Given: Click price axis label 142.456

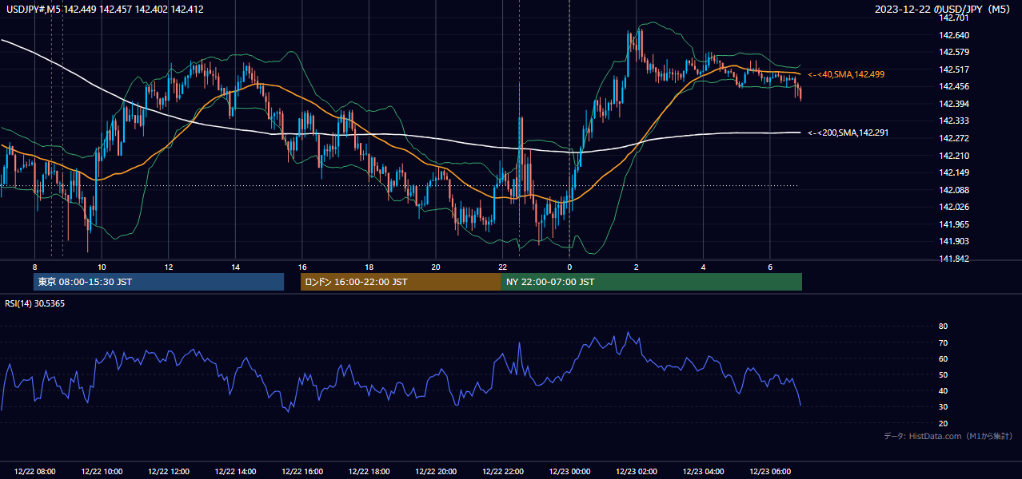Looking at the screenshot, I should tap(953, 86).
